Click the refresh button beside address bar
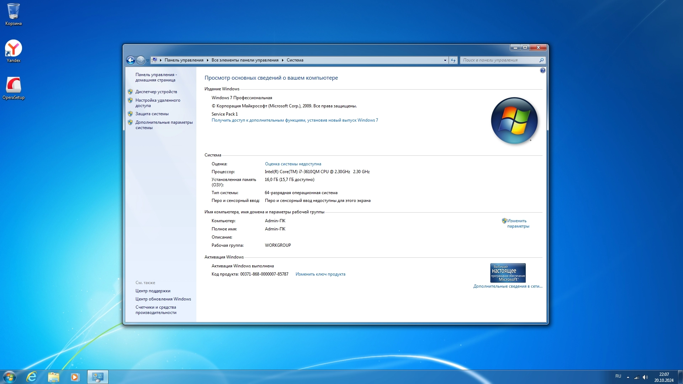This screenshot has height=384, width=683. (x=453, y=60)
